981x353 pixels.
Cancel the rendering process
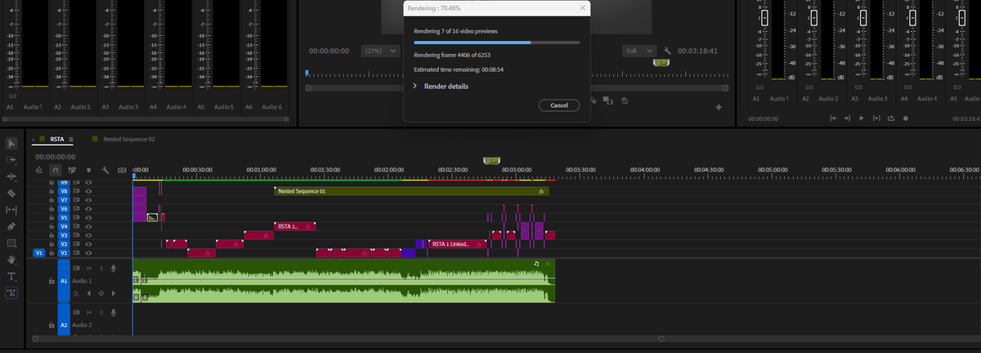(x=559, y=105)
